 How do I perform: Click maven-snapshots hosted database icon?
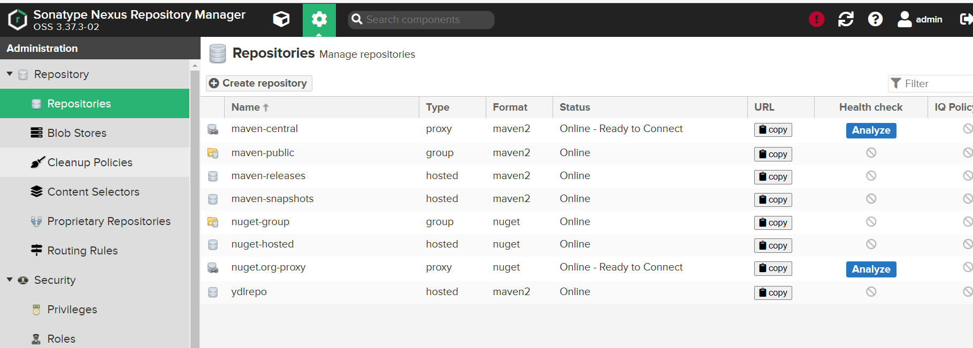point(213,199)
